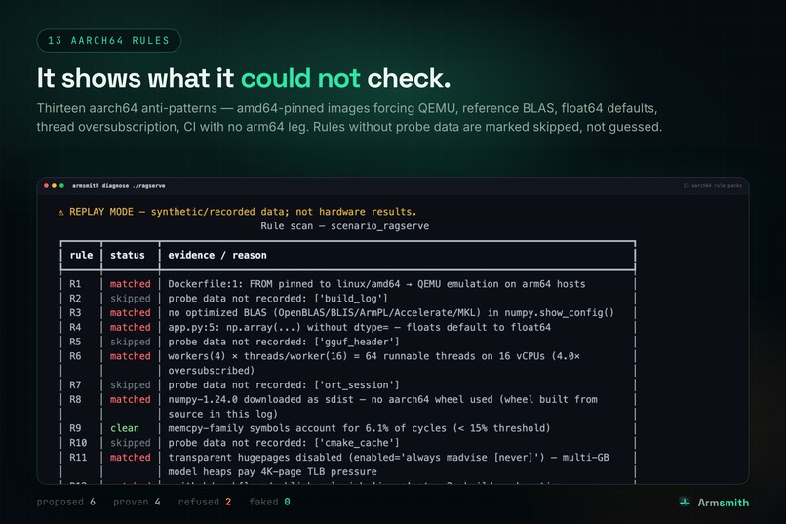Viewport: 786px width, 524px height.
Task: Click rule cell 'R5'
Action: [x=75, y=342]
